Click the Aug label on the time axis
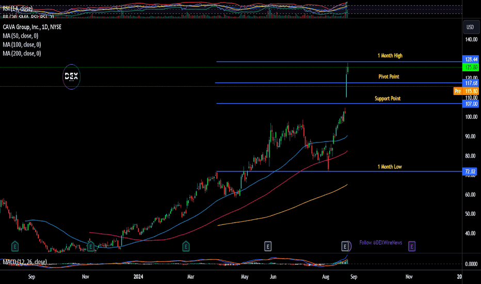Image resolution: width=481 pixels, height=284 pixels. pos(326,277)
